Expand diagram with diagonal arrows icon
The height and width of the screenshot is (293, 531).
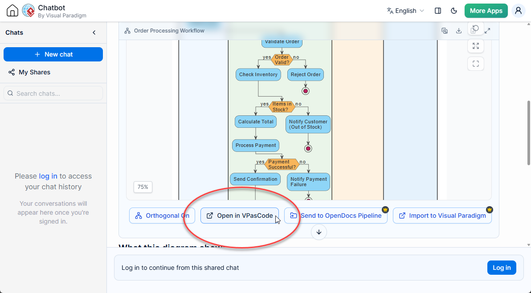(x=487, y=31)
